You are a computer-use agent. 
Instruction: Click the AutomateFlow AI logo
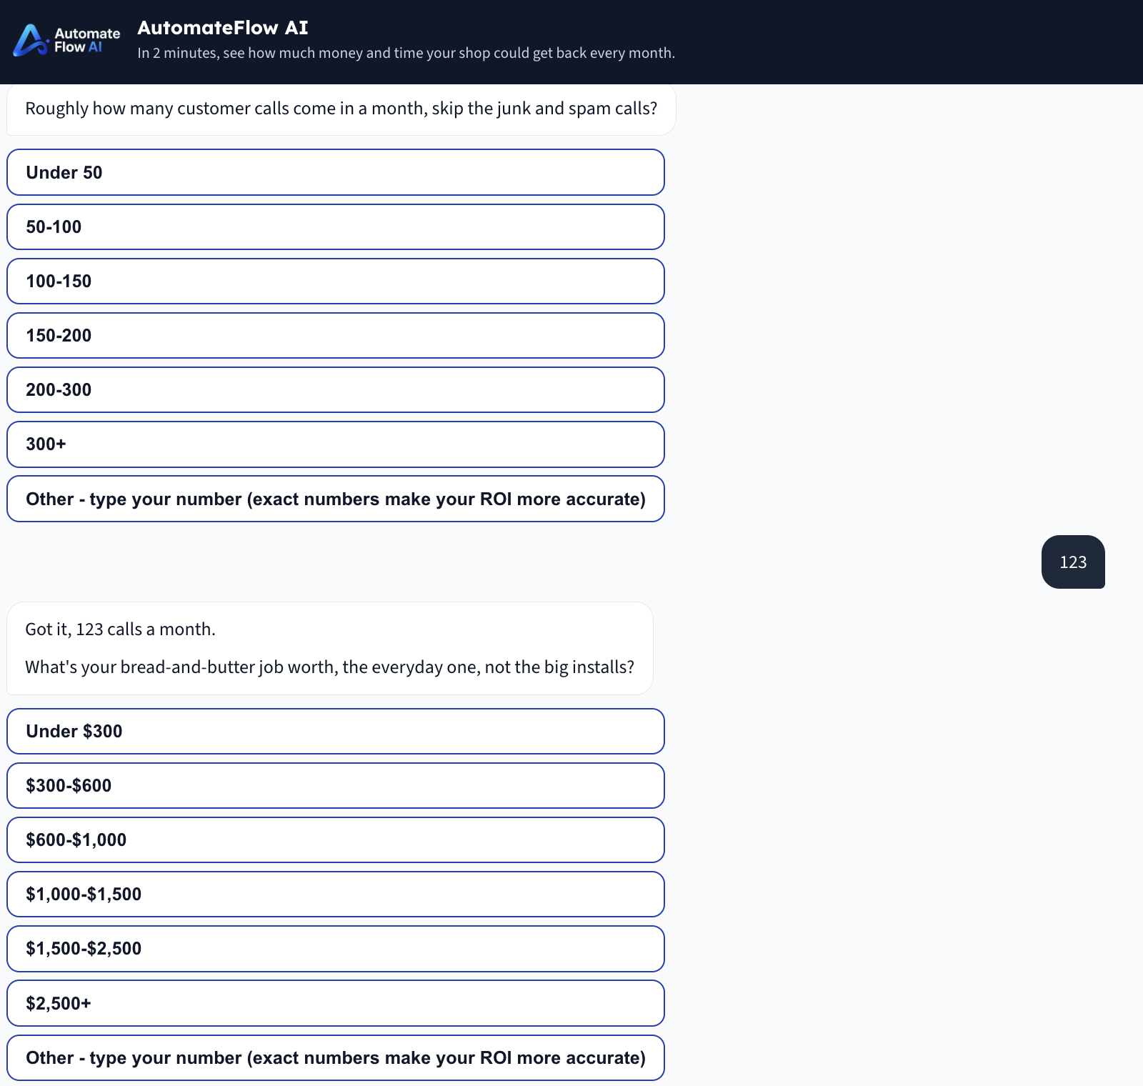point(66,40)
